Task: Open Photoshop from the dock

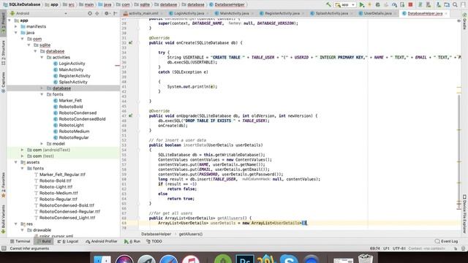Action: (x=245, y=259)
